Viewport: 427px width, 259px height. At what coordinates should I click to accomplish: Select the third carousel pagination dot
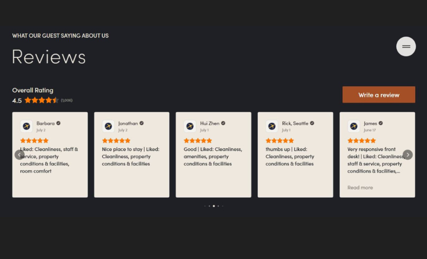tap(213, 206)
